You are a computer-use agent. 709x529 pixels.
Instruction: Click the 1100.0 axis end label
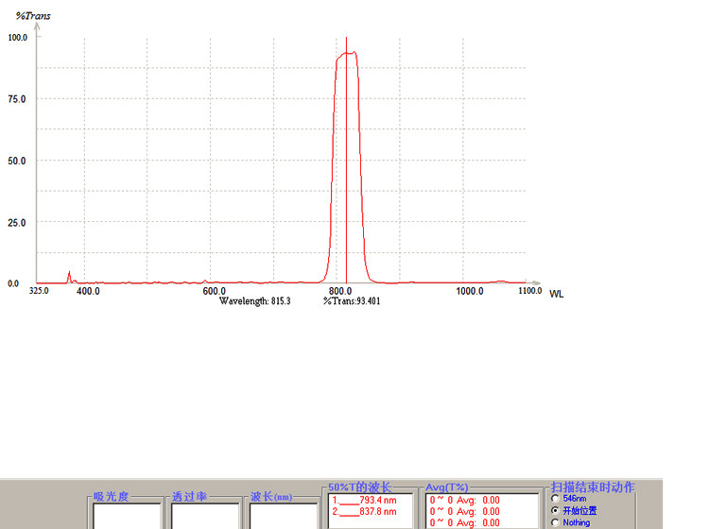tap(530, 290)
